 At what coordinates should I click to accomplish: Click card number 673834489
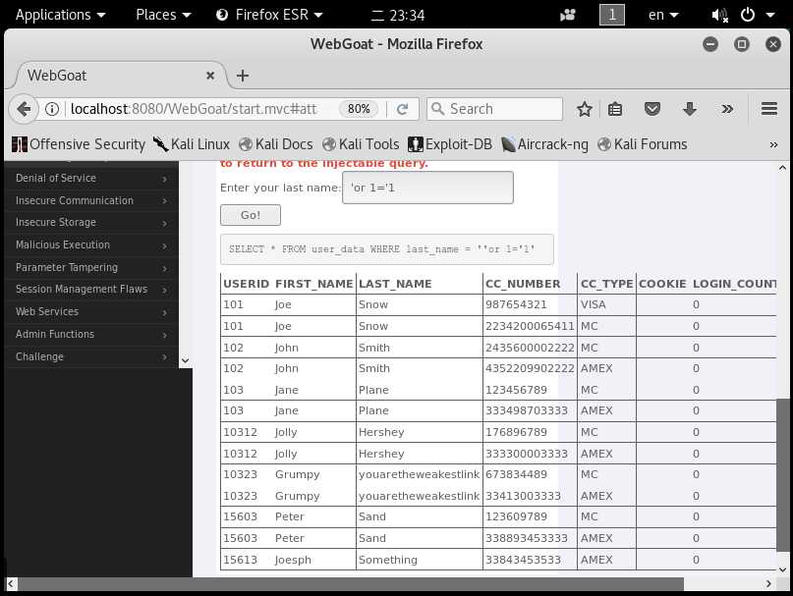516,474
